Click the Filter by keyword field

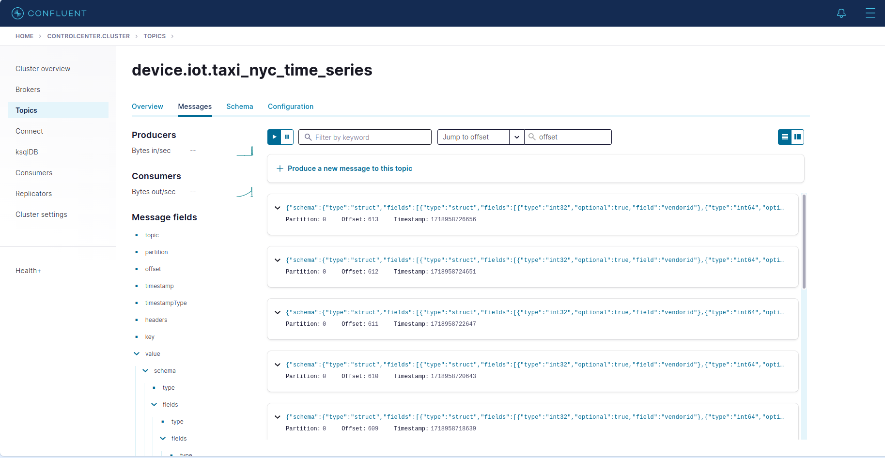[365, 137]
